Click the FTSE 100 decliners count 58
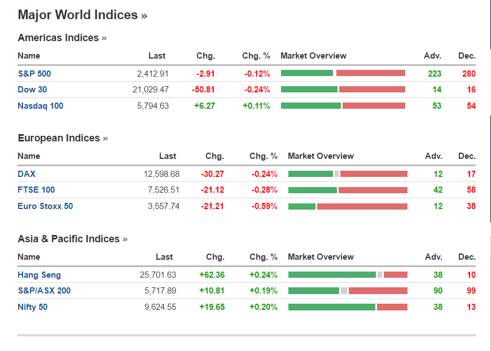 tap(471, 190)
